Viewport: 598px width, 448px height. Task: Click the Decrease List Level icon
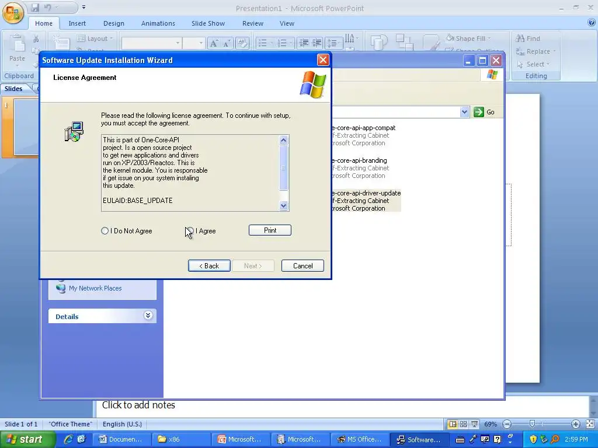pyautogui.click(x=304, y=43)
